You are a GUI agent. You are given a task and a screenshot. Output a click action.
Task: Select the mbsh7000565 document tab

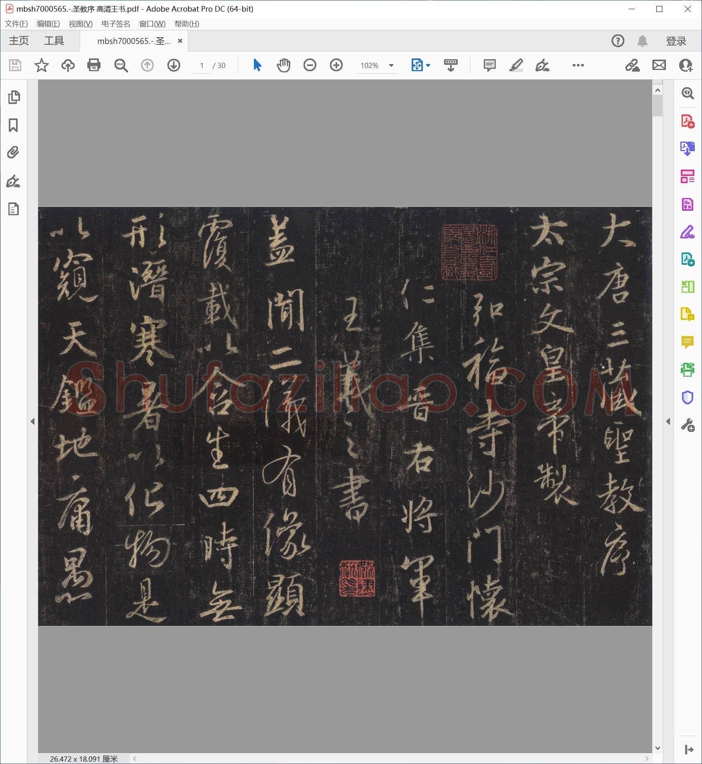coord(134,41)
